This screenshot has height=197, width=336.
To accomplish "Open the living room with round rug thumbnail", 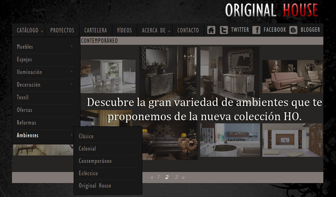I will pyautogui.click(x=230, y=140).
